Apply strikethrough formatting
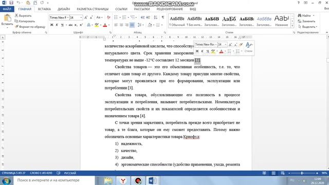Viewport: 329px width, 185px height. [x=70, y=25]
